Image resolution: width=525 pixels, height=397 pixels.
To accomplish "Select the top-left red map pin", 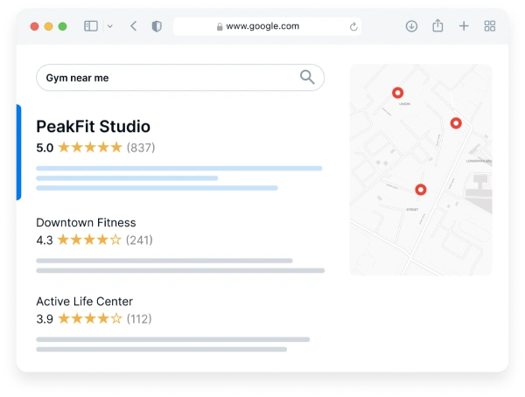I will (397, 93).
